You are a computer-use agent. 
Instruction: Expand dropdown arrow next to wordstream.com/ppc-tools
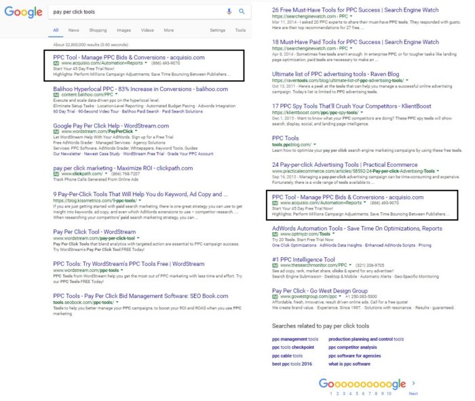click(122, 270)
